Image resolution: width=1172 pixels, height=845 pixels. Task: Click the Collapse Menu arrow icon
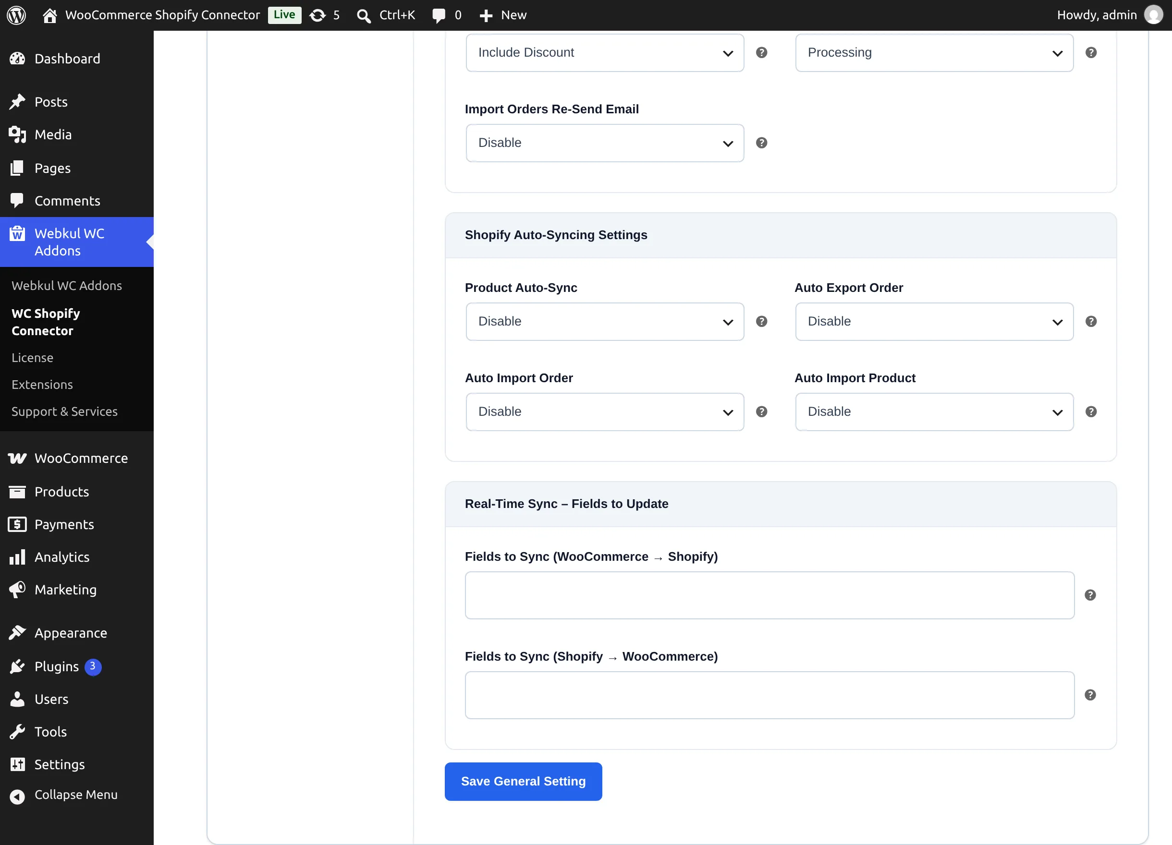pos(17,797)
